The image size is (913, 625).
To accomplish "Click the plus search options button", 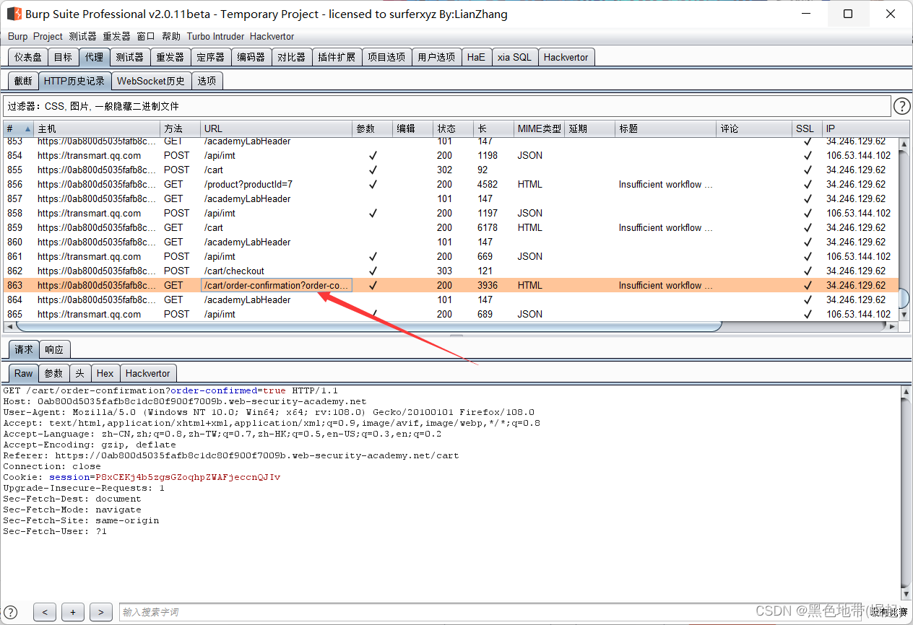I will 73,612.
